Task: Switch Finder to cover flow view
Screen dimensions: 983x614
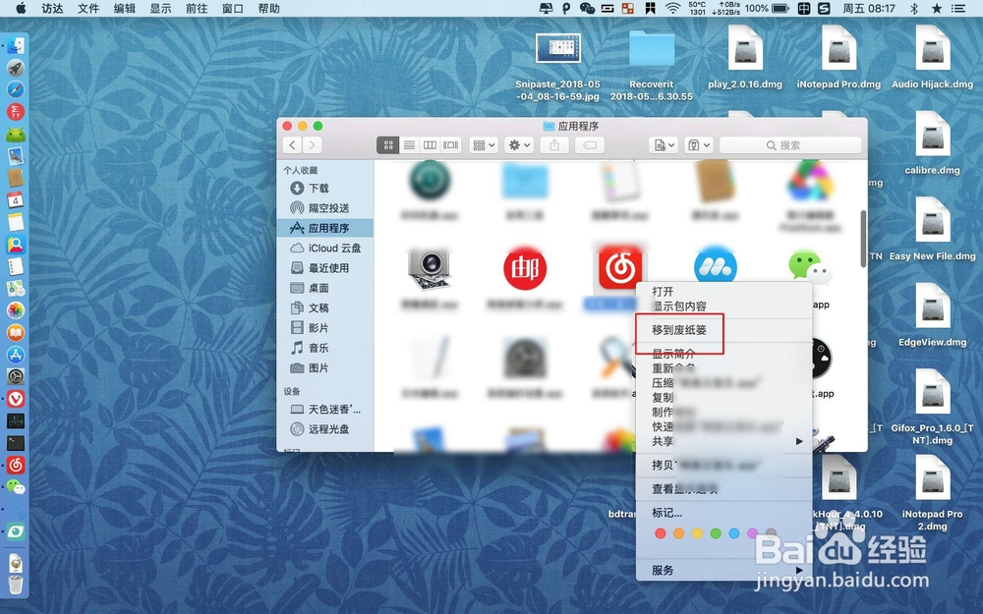Action: 451,145
